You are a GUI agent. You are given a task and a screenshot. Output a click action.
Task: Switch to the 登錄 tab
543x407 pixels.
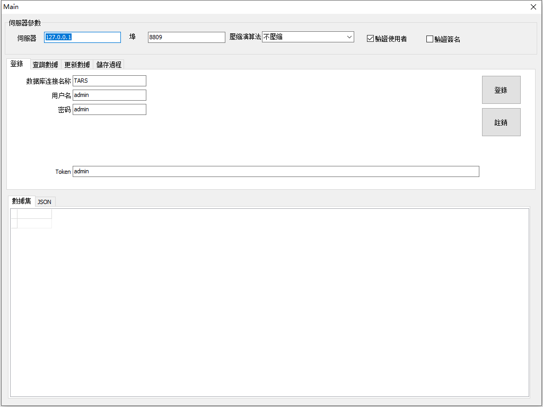pos(17,64)
